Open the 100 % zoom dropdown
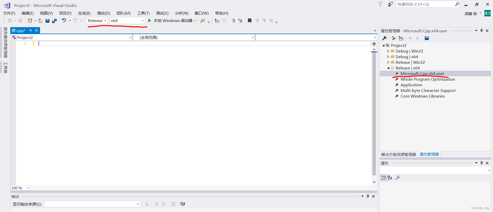The image size is (493, 212). [20, 188]
